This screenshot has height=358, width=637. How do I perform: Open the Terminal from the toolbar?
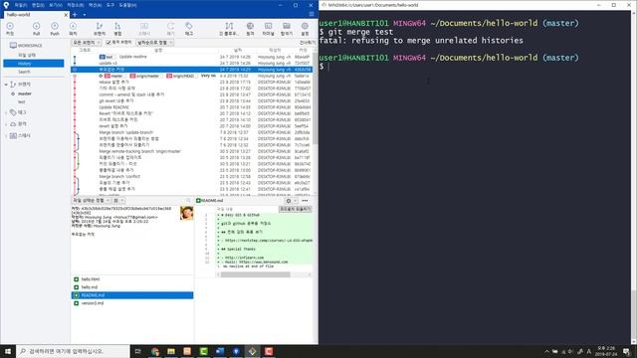(x=268, y=29)
